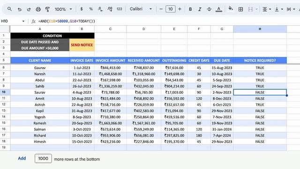The width and height of the screenshot is (300, 169).
Task: Click the fill handle on cell H10
Action: (x=286, y=95)
